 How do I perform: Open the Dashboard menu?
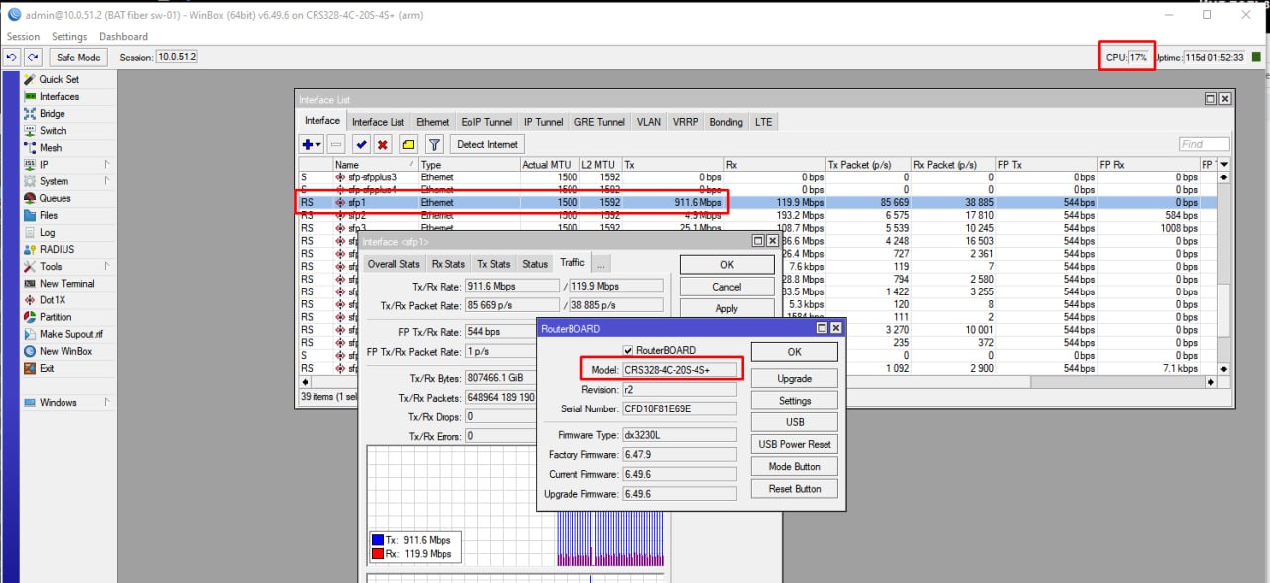(x=123, y=37)
